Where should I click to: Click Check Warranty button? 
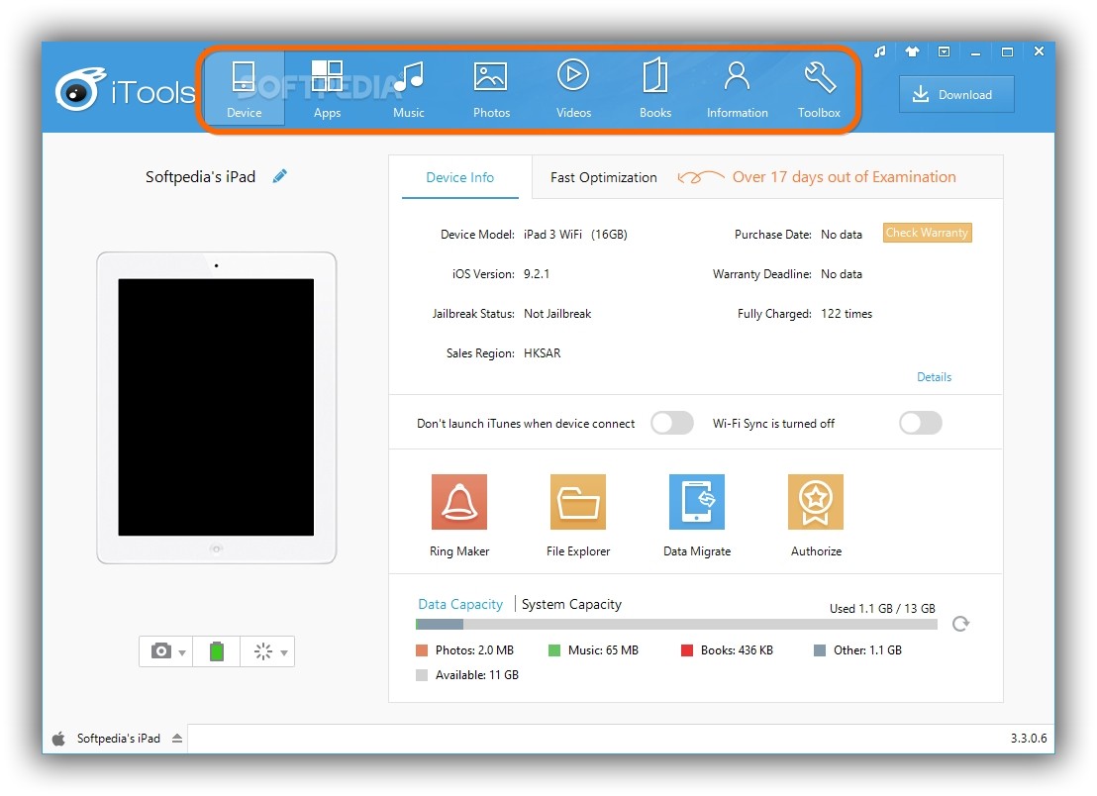[x=927, y=233]
